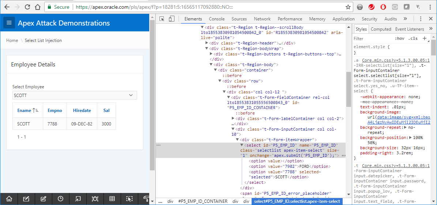Go to browser Home page icon
Viewport: 437px width, 205px height.
point(38,7)
